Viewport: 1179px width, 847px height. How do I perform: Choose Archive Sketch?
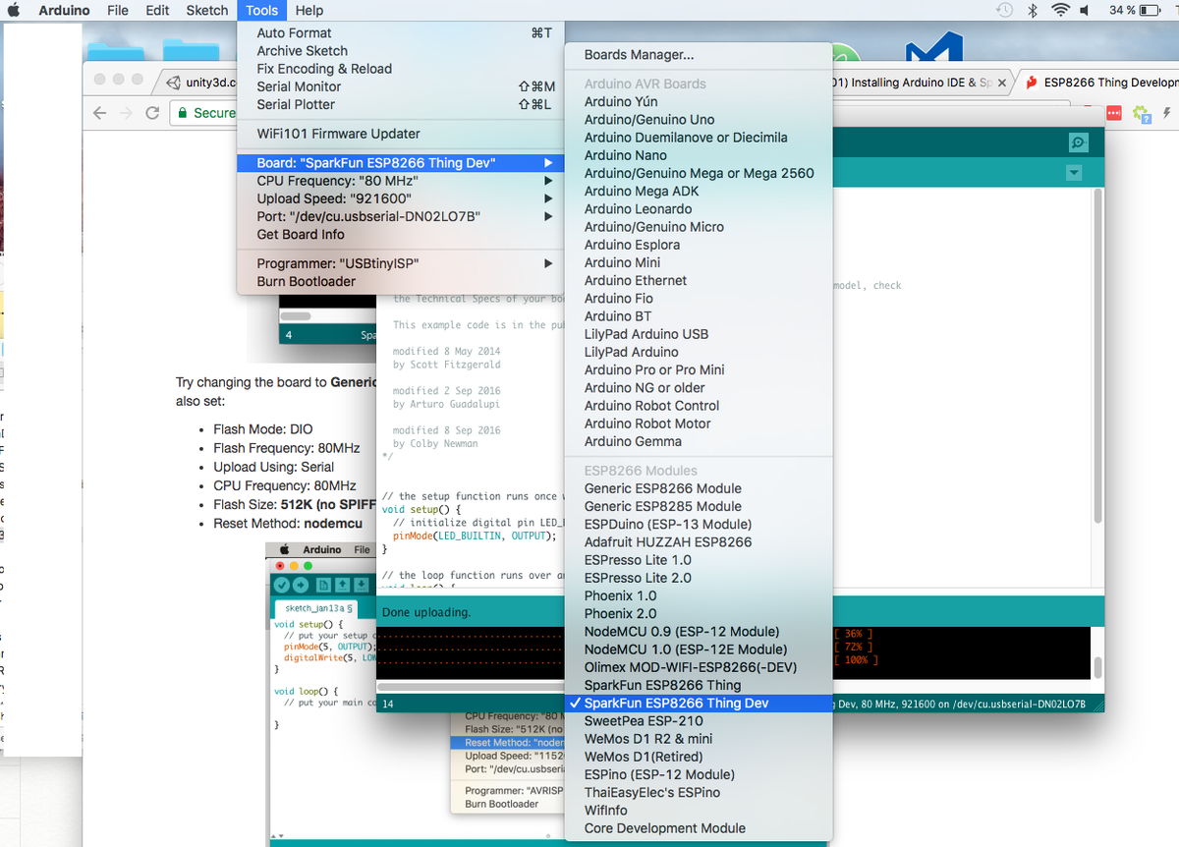pos(401,51)
